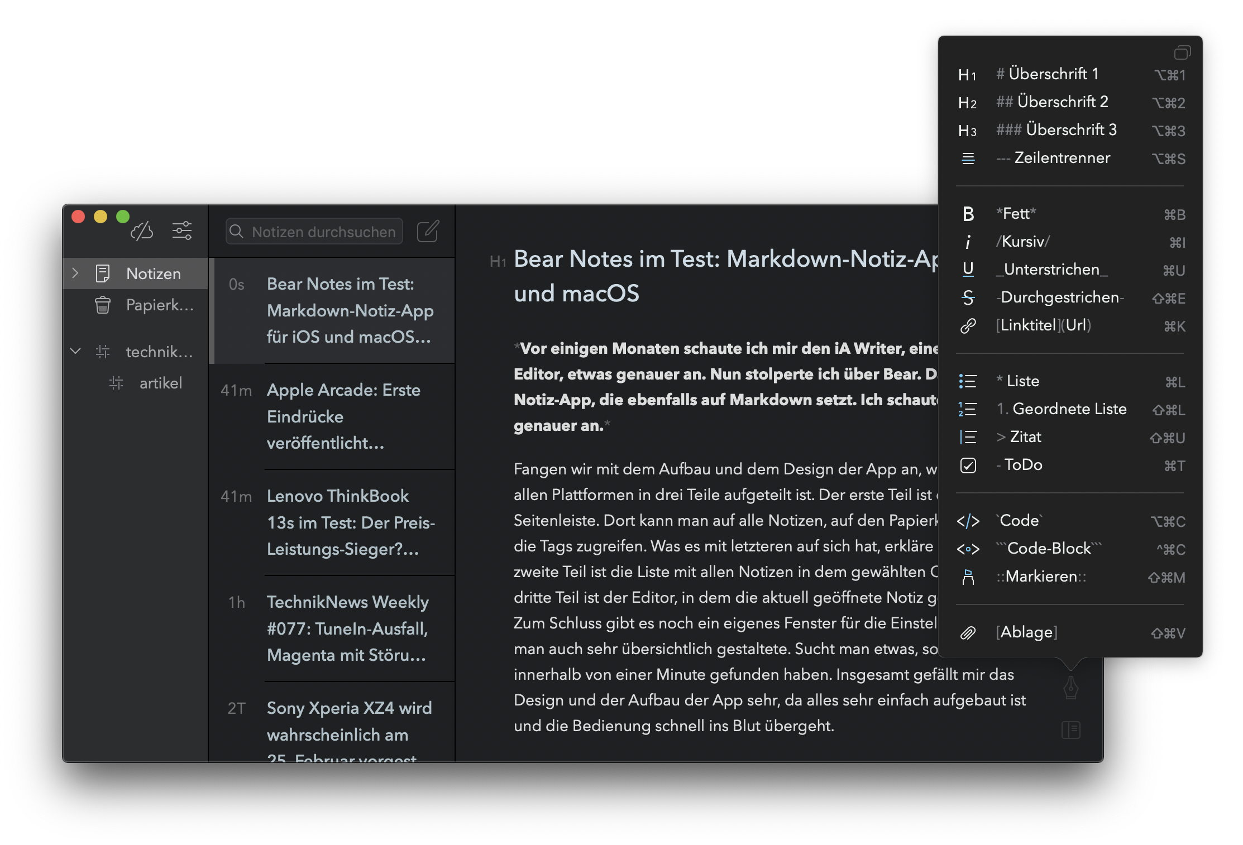The width and height of the screenshot is (1243, 845).
Task: Click the Notizen notes icon in sidebar
Action: click(103, 273)
